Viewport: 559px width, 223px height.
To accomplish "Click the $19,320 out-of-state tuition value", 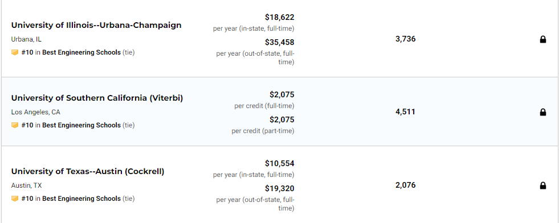I will coord(279,188).
